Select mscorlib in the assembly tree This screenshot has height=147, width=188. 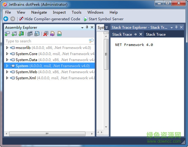pos(49,48)
